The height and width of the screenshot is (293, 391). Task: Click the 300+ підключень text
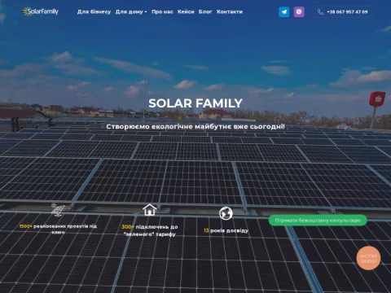(150, 230)
